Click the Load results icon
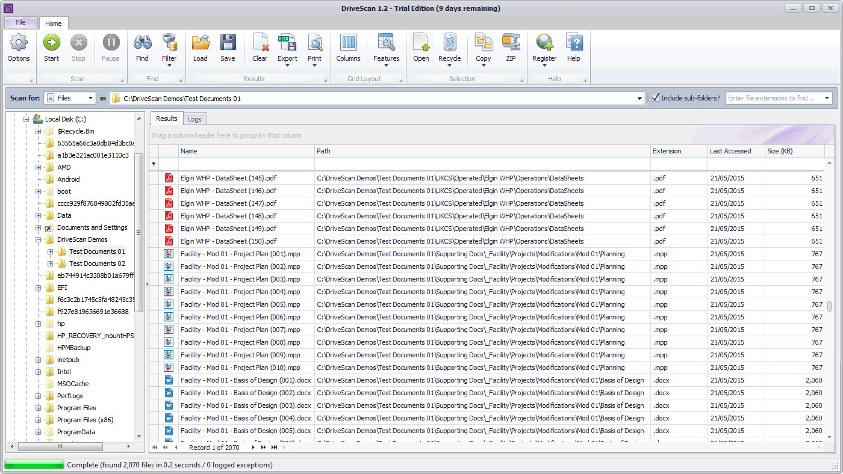This screenshot has width=843, height=474. (200, 43)
